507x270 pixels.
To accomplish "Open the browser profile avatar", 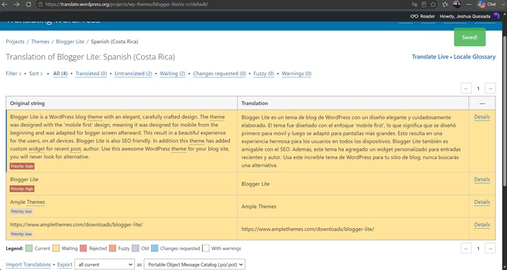I will tap(457, 4).
